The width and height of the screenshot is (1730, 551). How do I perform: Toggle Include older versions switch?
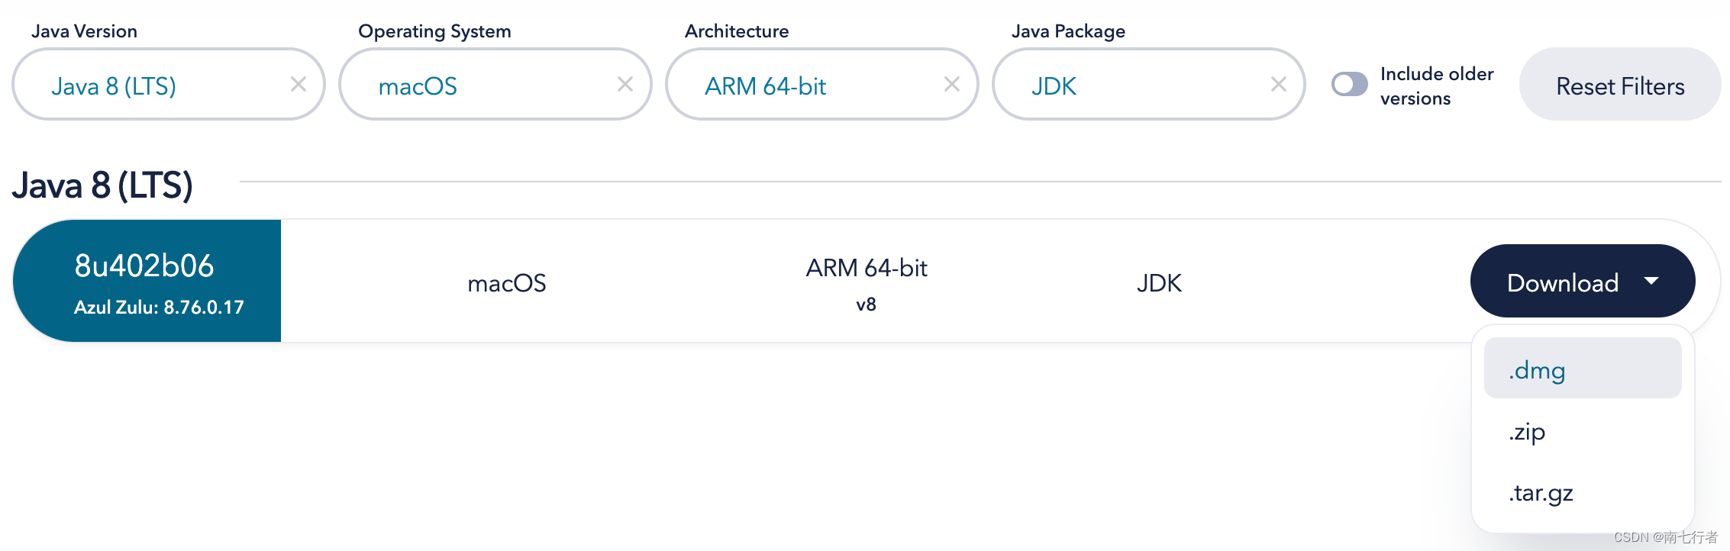pyautogui.click(x=1350, y=84)
